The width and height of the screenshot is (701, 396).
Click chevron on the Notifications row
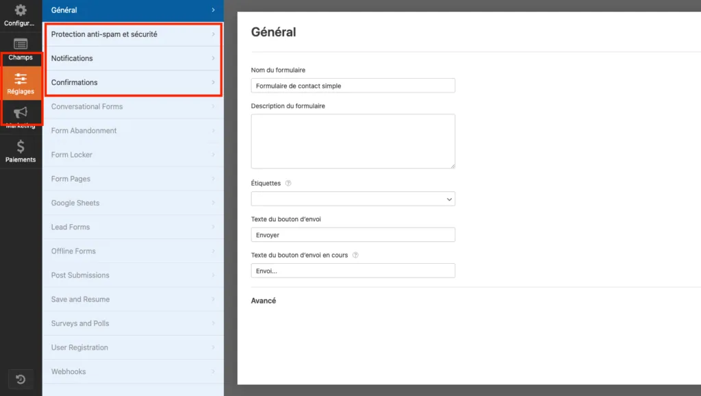(214, 58)
